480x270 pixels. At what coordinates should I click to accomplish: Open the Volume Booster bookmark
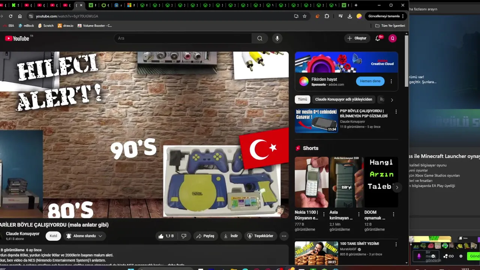pyautogui.click(x=95, y=25)
